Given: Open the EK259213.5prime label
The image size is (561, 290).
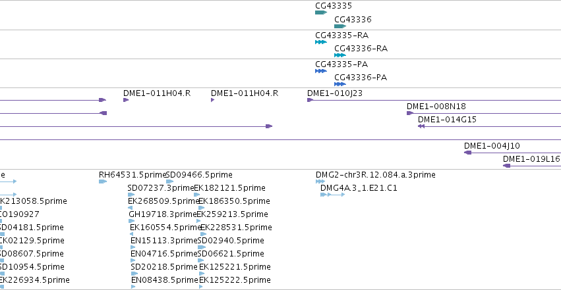Looking at the screenshot, I should coord(232,214).
